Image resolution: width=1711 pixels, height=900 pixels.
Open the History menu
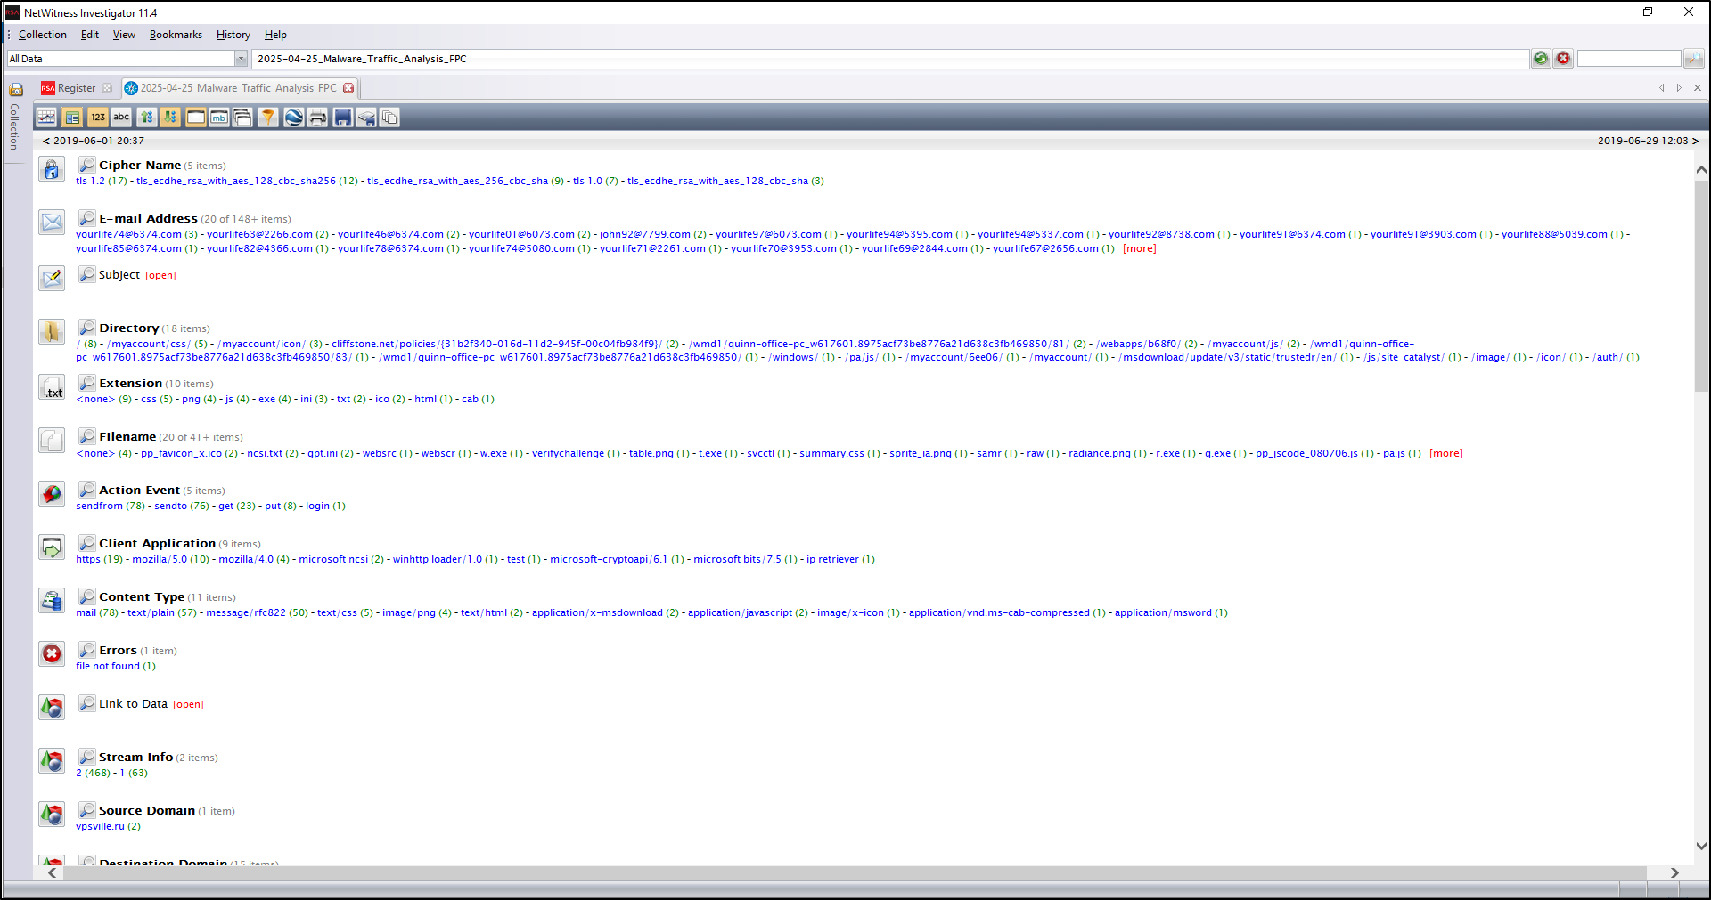pos(233,35)
